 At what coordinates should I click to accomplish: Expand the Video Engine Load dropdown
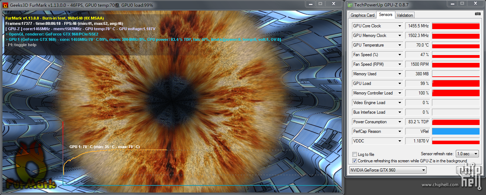point(400,103)
